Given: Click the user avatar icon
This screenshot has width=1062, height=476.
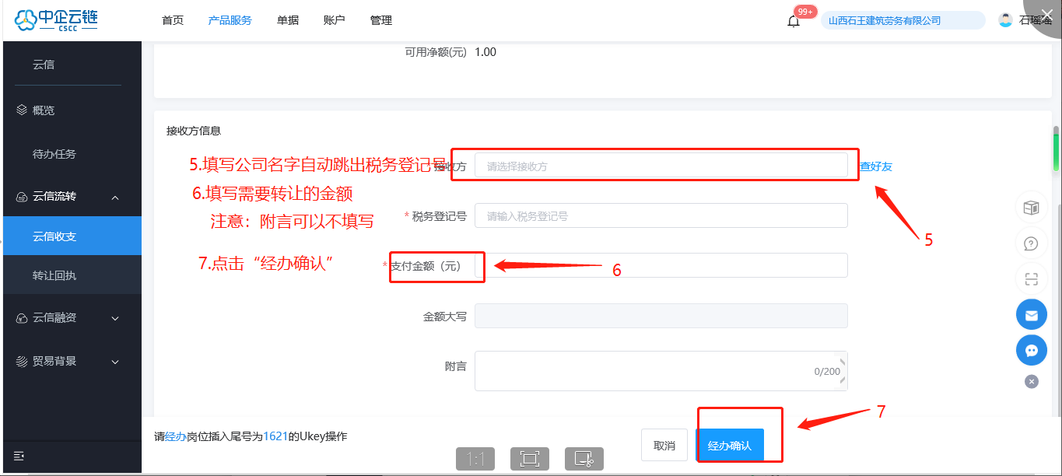Looking at the screenshot, I should coord(1006,20).
